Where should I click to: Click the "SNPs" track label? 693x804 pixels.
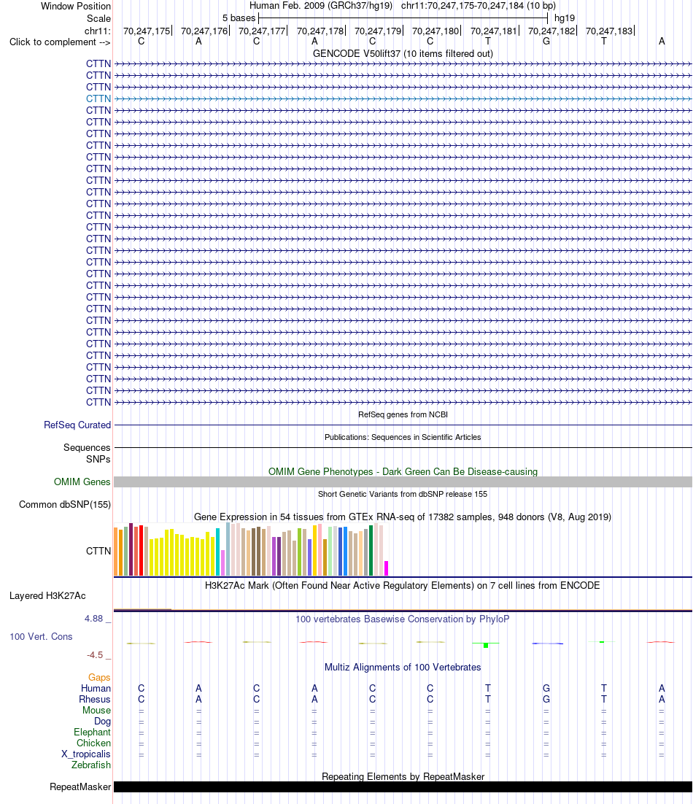click(98, 459)
